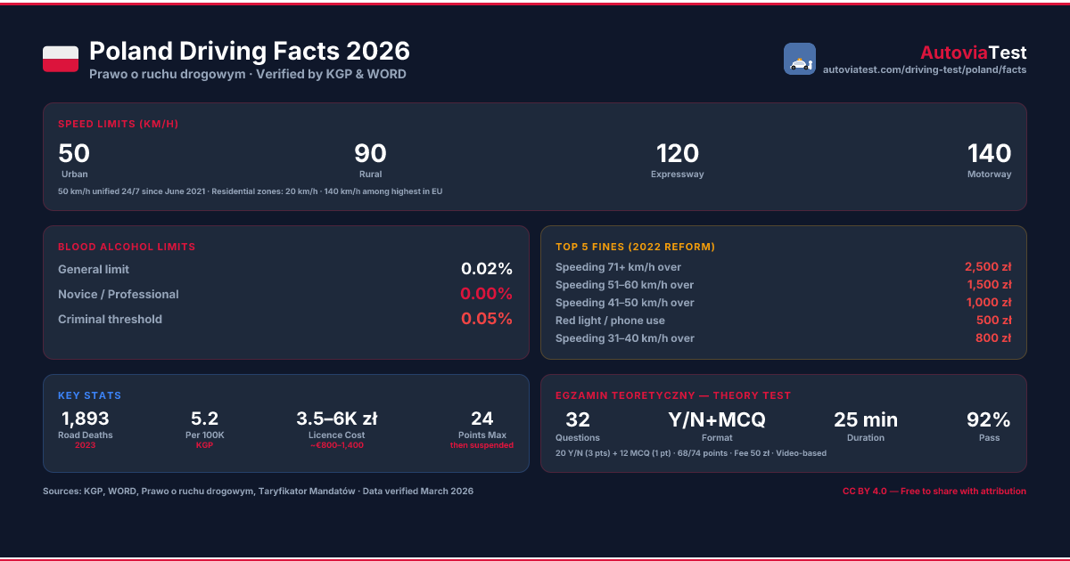
Task: Click the CC BY 4.0 license text
Action: tap(934, 492)
